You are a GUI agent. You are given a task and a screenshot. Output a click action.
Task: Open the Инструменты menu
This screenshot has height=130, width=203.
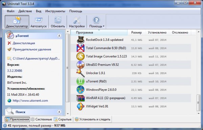tap(55, 11)
